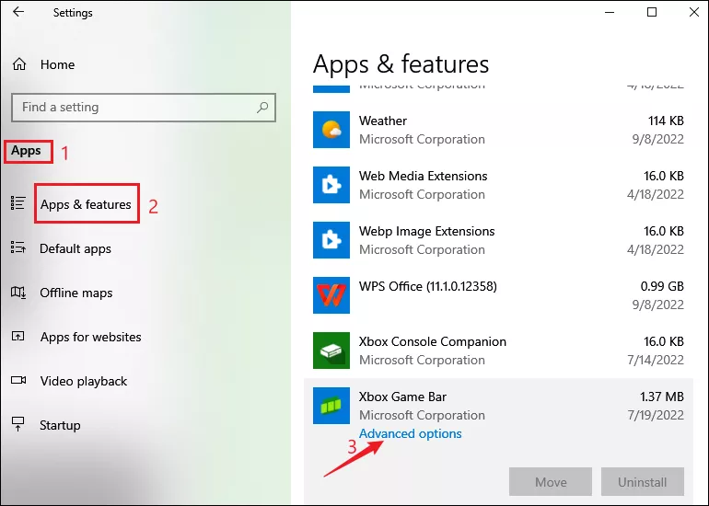Go back with the Settings back arrow
The height and width of the screenshot is (506, 709).
point(18,12)
